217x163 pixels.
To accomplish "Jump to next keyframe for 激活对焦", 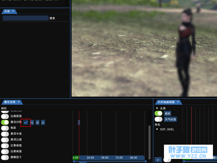I will (43, 123).
